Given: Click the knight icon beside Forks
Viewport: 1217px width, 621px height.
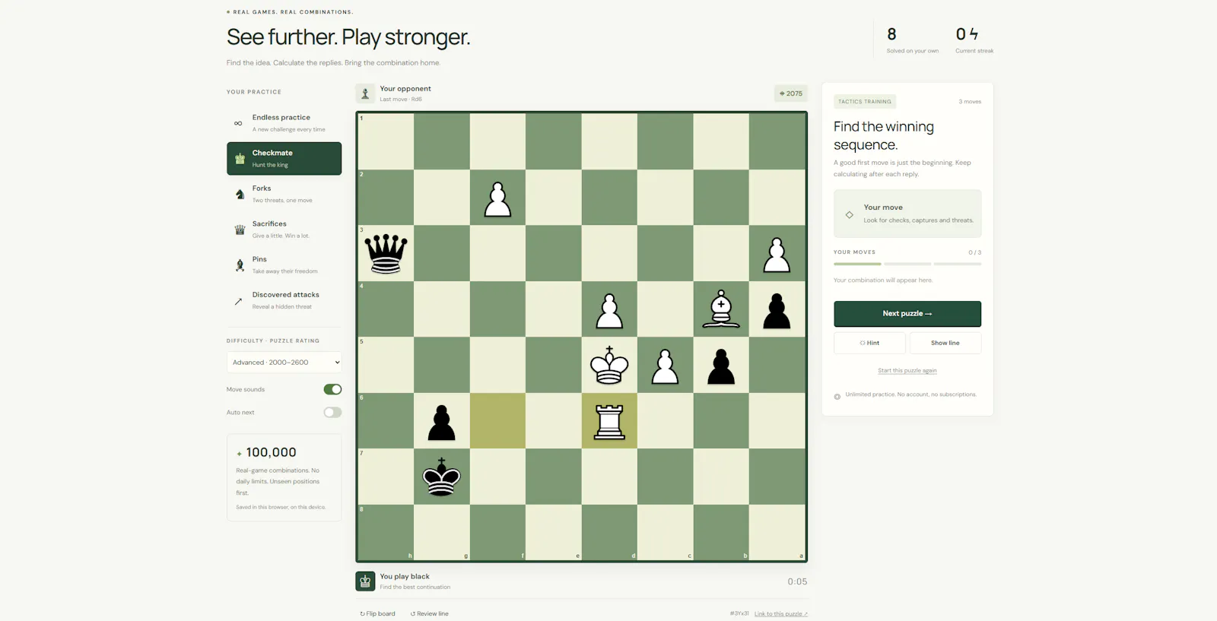Looking at the screenshot, I should pyautogui.click(x=240, y=195).
